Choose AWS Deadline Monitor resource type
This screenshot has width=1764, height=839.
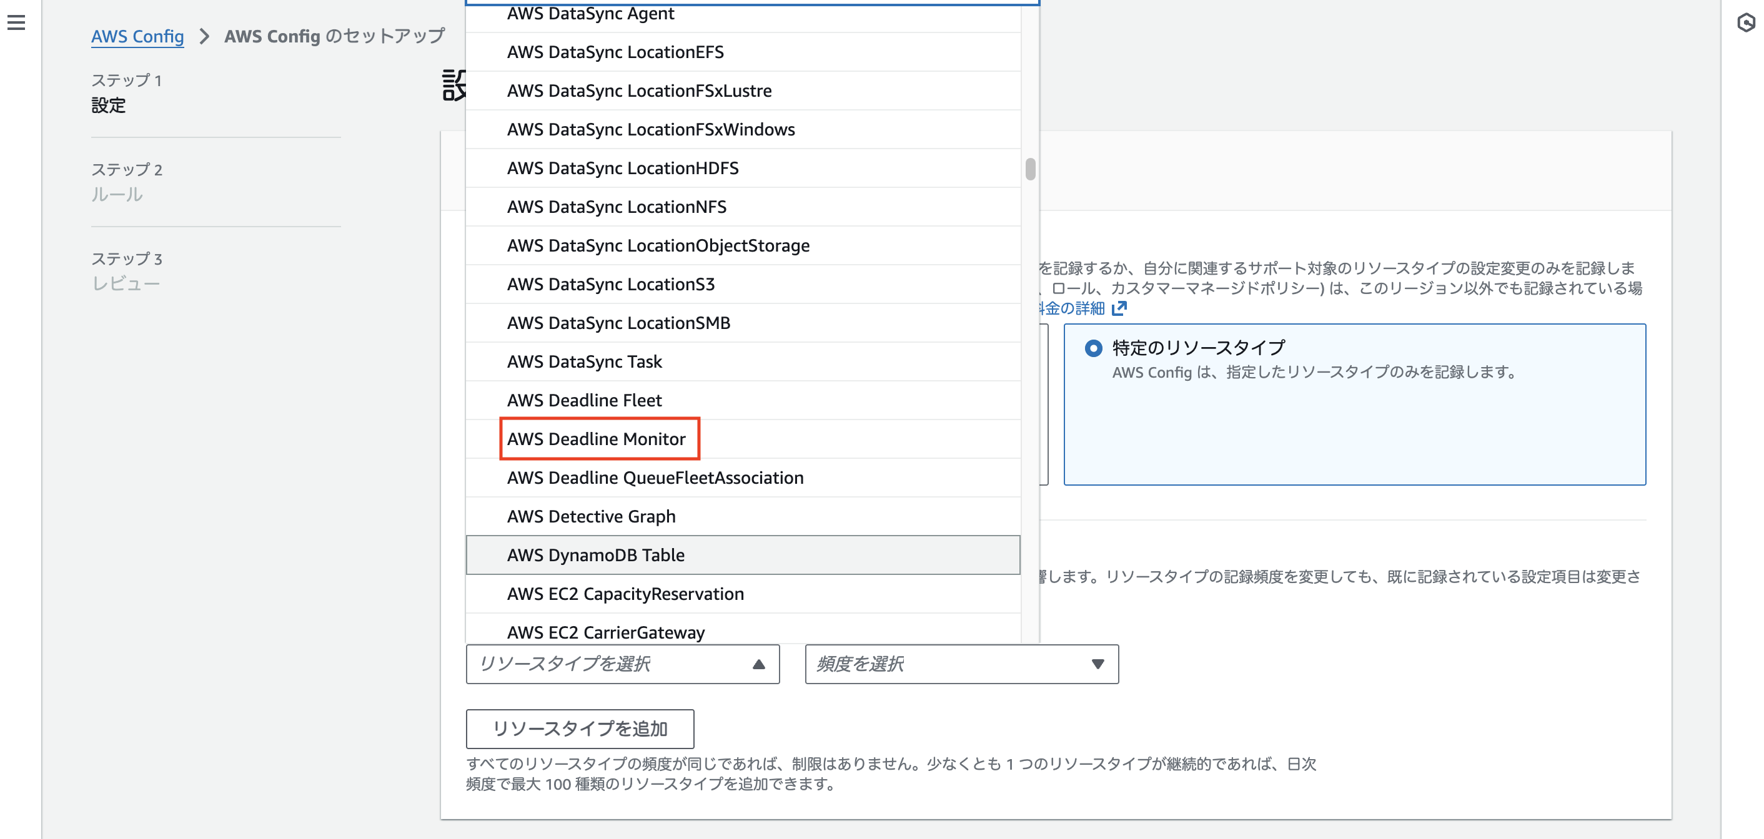[x=599, y=439]
